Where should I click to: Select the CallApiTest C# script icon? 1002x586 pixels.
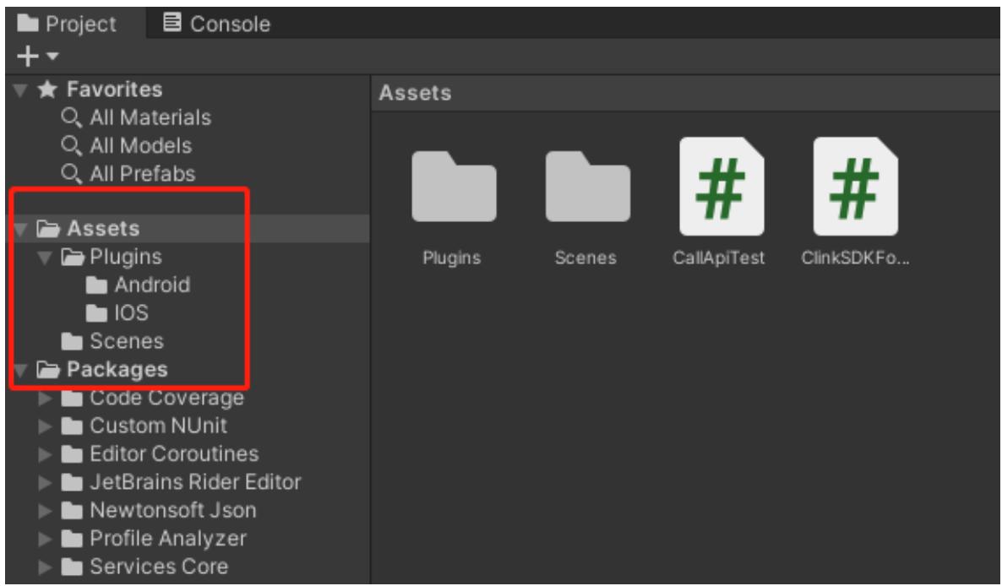click(721, 187)
